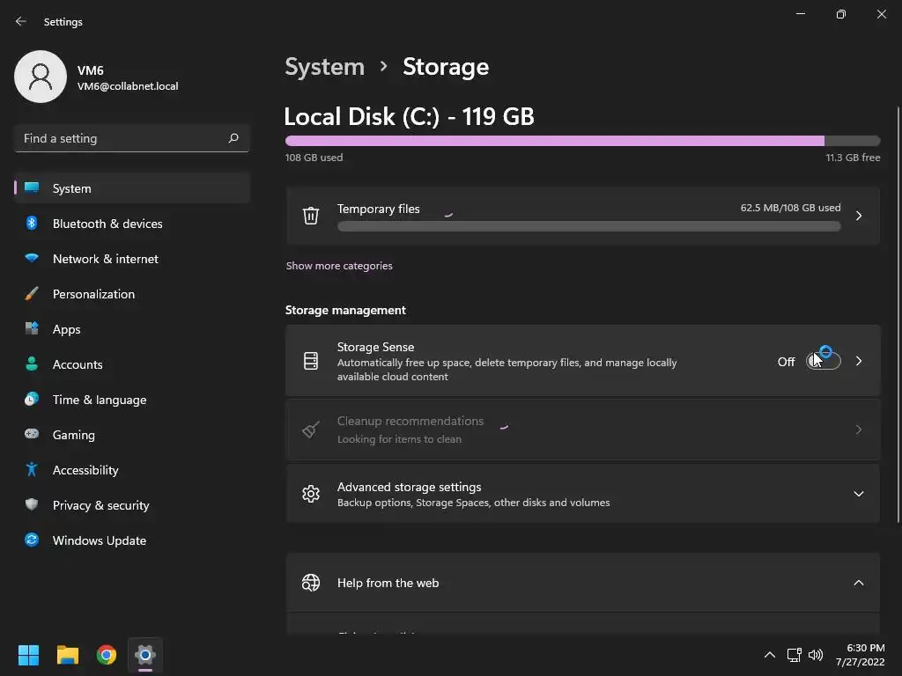Open Google Chrome from the taskbar
Image resolution: width=902 pixels, height=676 pixels.
[107, 655]
